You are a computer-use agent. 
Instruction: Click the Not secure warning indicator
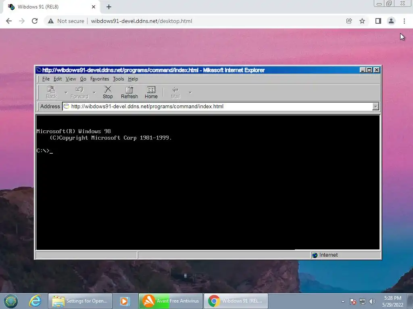(66, 21)
